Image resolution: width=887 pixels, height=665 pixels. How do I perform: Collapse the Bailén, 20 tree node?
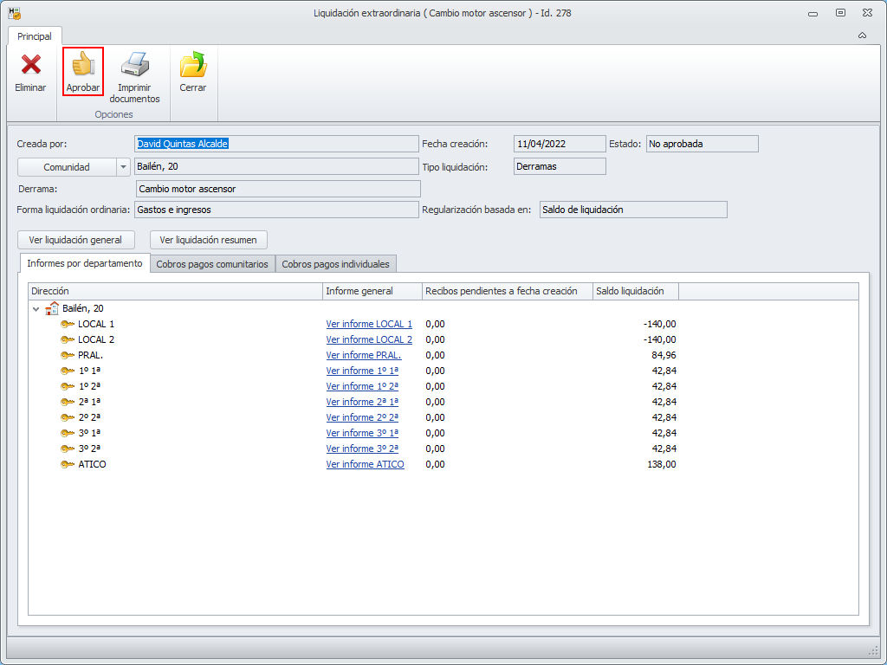click(x=36, y=308)
